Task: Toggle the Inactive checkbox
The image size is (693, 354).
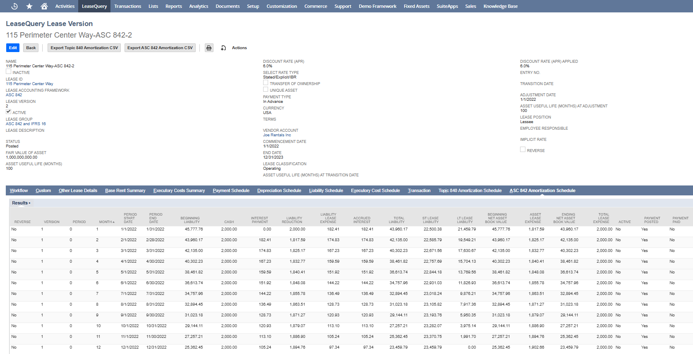Action: [x=8, y=71]
